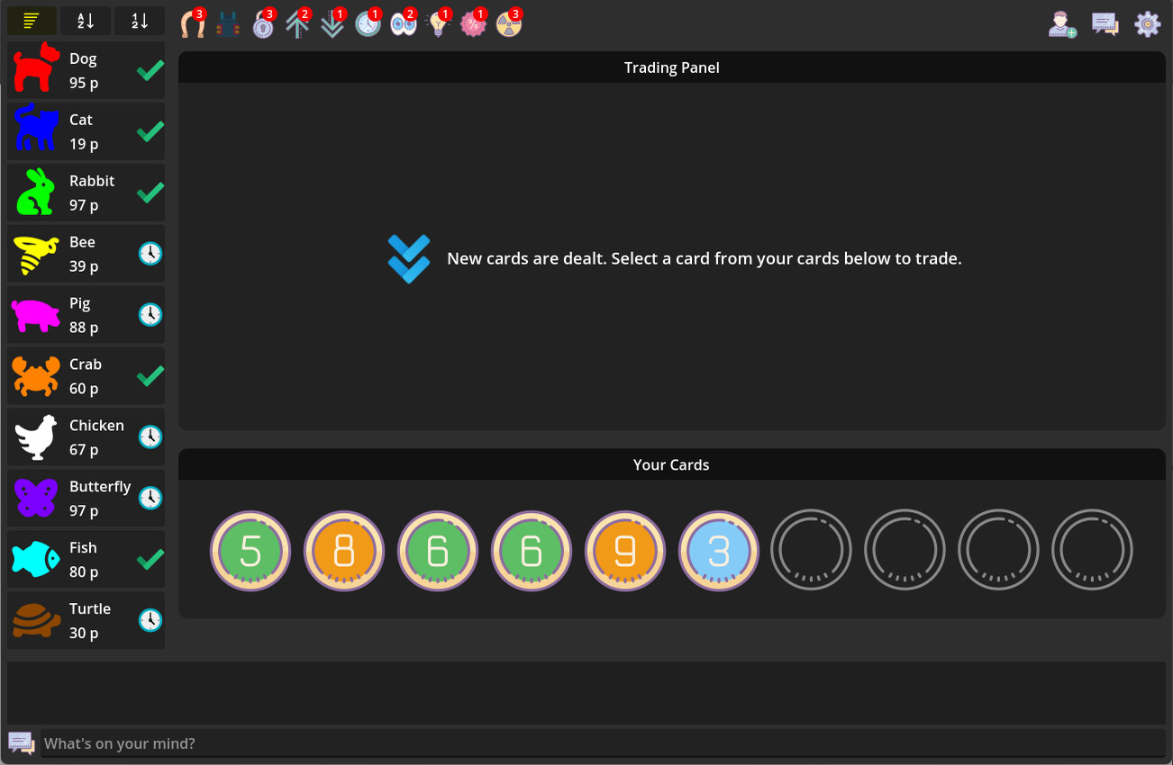The width and height of the screenshot is (1173, 765).
Task: Open the chat messages icon
Action: [x=1105, y=24]
